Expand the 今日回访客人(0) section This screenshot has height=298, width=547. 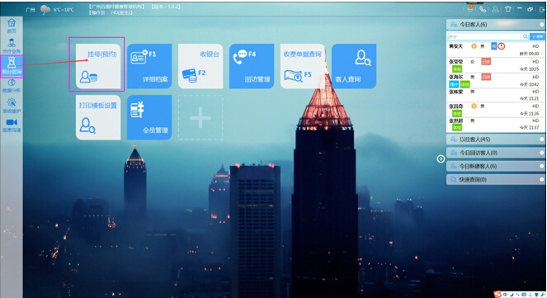tap(495, 153)
